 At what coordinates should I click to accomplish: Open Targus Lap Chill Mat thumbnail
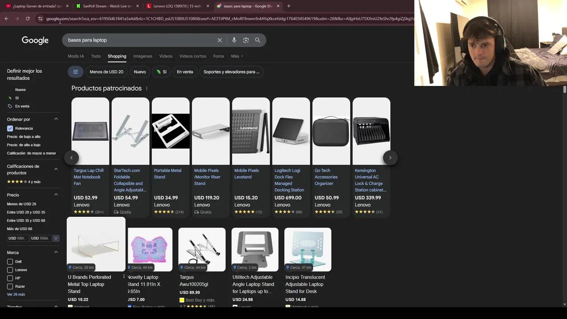[x=90, y=131]
